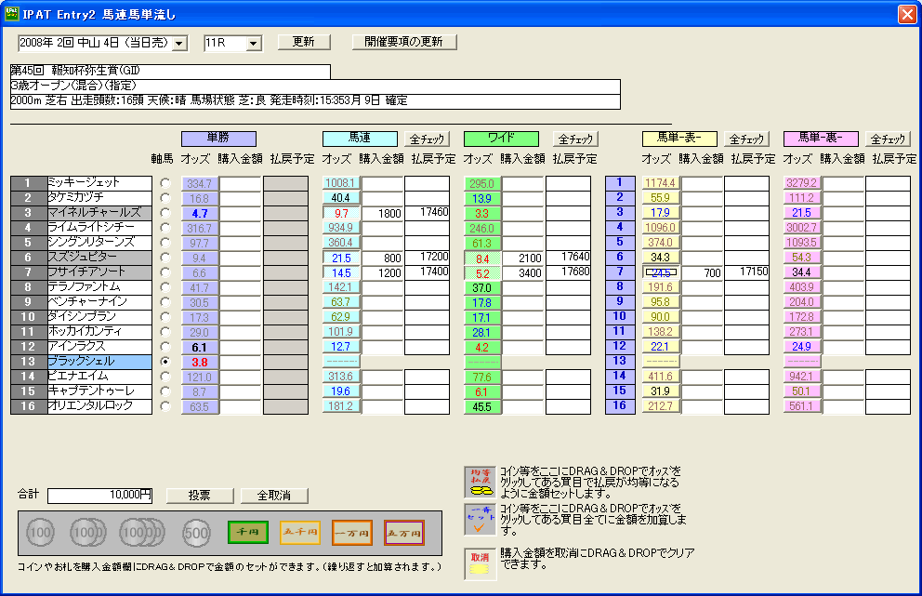Pick the green 千円 banknote icon
This screenshot has width=922, height=596.
pos(248,533)
